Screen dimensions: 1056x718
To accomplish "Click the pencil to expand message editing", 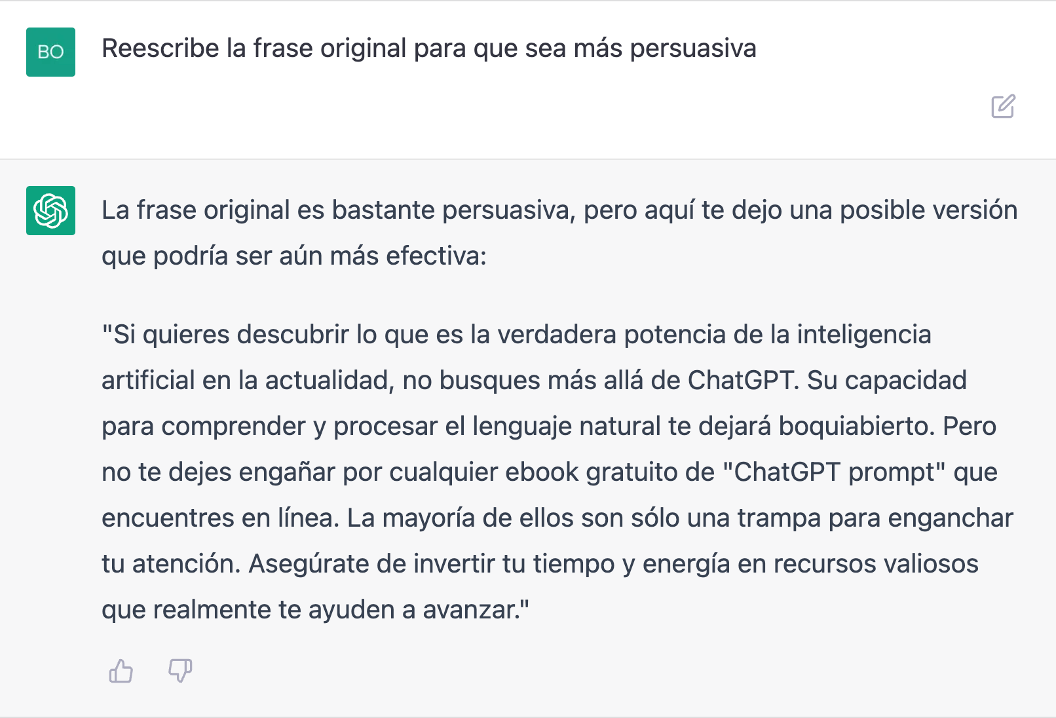I will tap(1001, 106).
